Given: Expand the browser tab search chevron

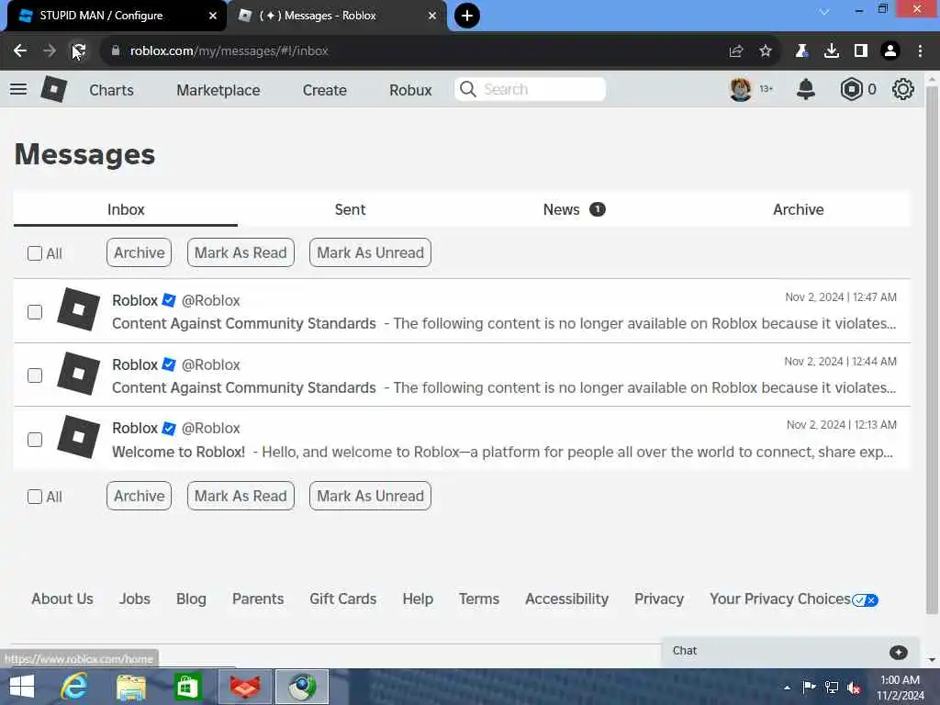Looking at the screenshot, I should tap(824, 12).
